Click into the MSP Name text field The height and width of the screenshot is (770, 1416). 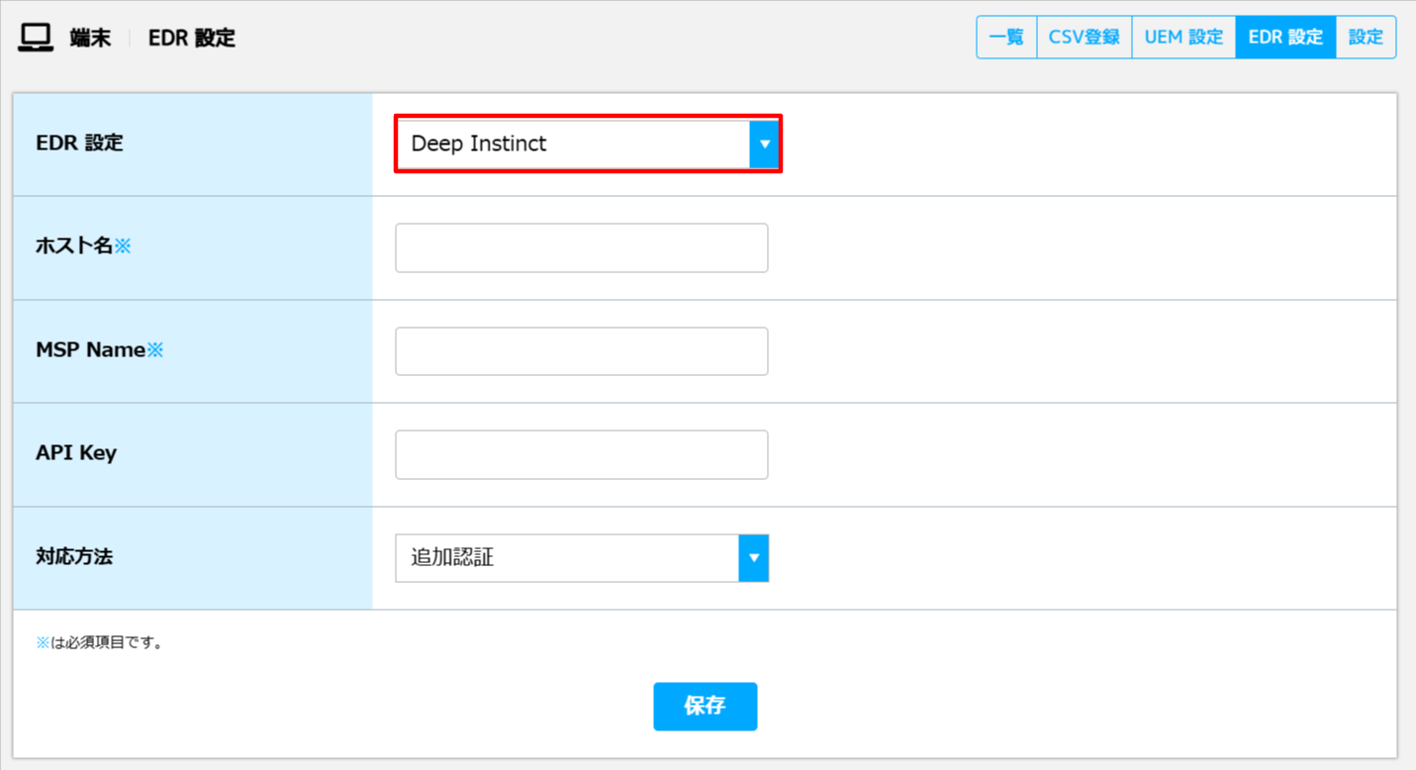tap(582, 351)
